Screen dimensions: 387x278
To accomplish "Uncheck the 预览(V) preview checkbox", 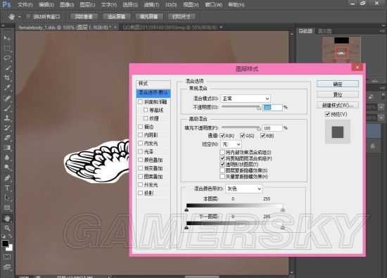I will [x=327, y=114].
